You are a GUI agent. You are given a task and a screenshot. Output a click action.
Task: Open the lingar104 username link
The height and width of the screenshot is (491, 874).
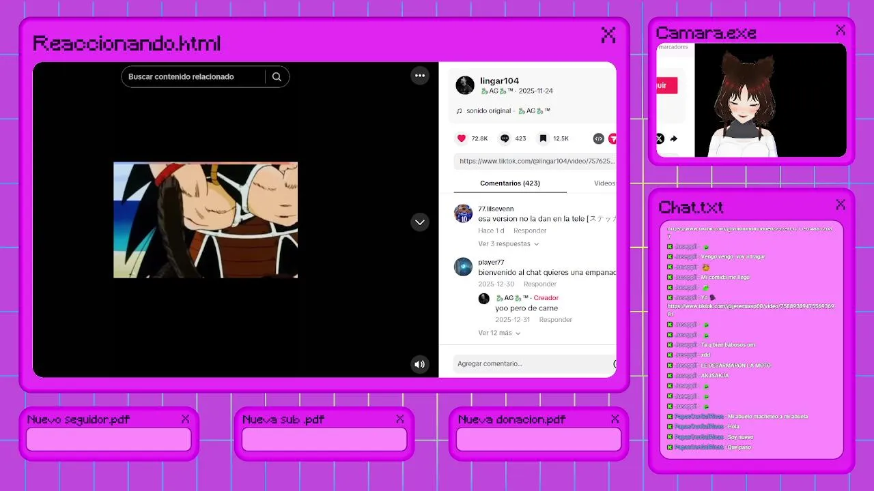tap(500, 81)
